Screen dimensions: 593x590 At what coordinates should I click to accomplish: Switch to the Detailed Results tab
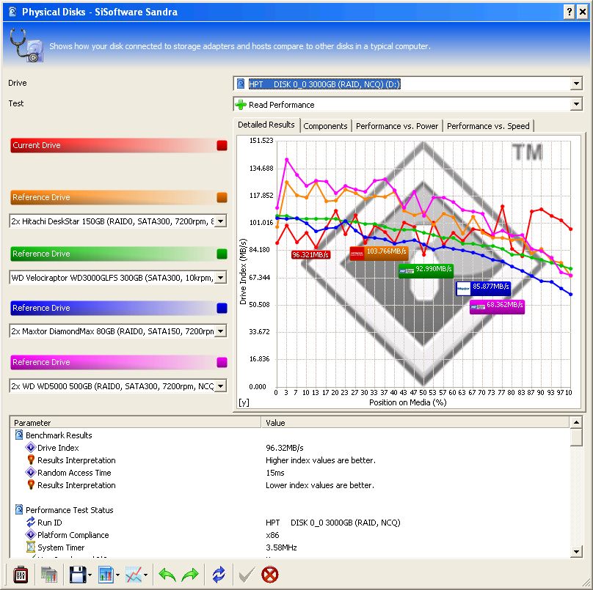click(x=266, y=125)
